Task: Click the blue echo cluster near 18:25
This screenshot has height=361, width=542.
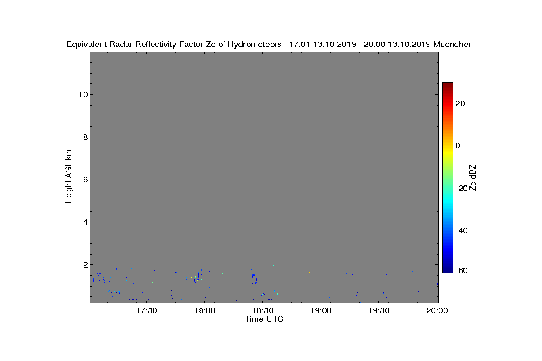Action: [254, 278]
